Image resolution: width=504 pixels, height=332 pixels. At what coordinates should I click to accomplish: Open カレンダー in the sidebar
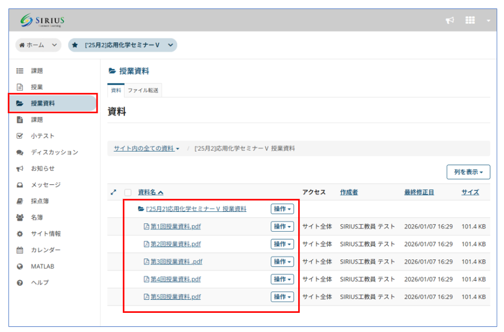tap(45, 250)
